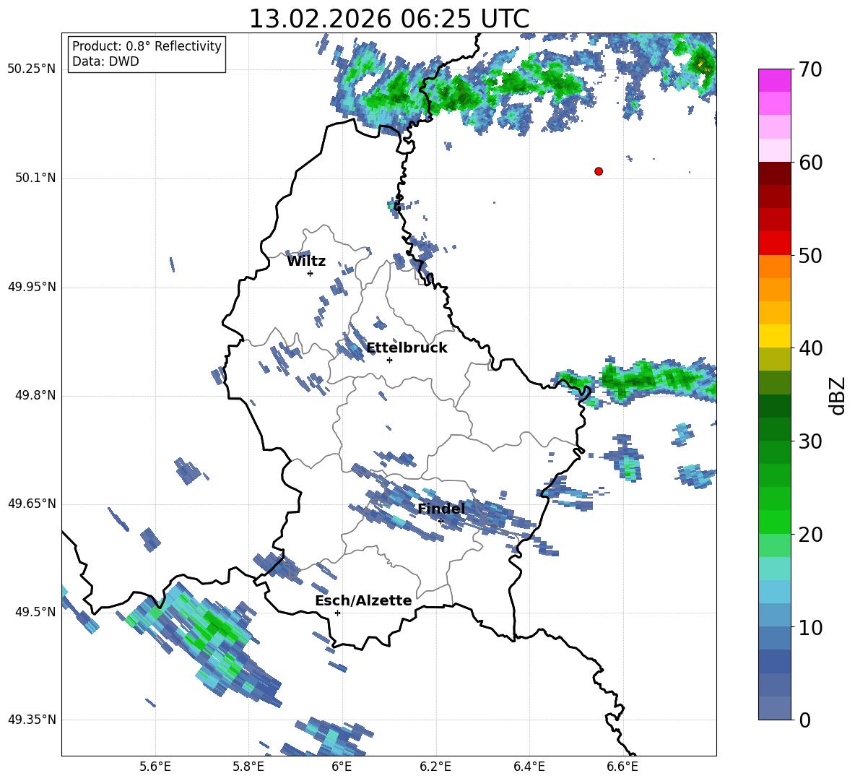Viewport: 855px width, 781px height.
Task: Click the dBZ colorbar axis label
Action: (x=838, y=395)
